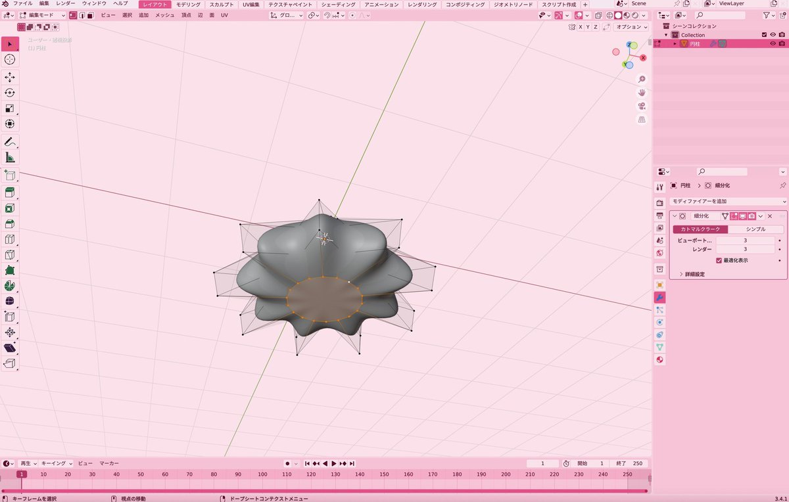The image size is (789, 502).
Task: Activate the 3D Cursor tool
Action: [x=10, y=60]
